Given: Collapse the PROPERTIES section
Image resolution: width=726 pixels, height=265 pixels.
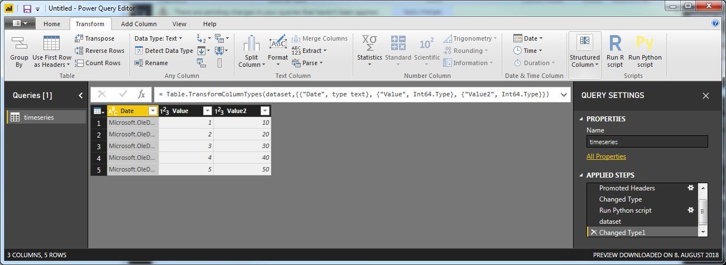Looking at the screenshot, I should pos(581,119).
